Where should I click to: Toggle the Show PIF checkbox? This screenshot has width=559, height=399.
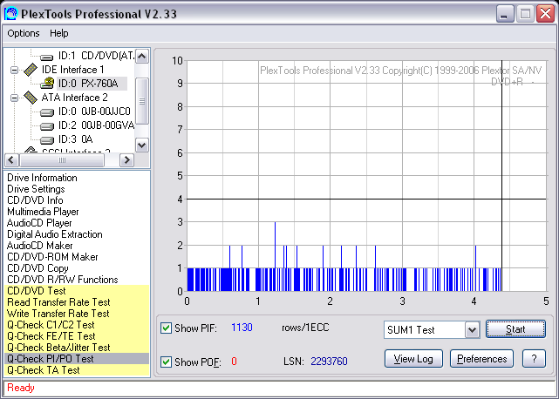[x=166, y=328]
